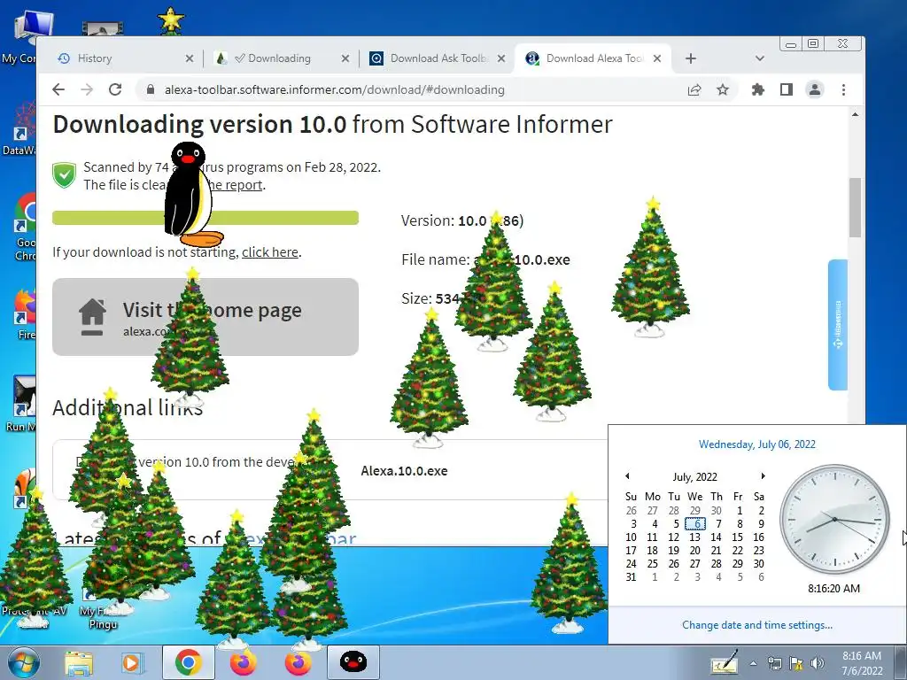Click the Chrome taskbar icon

coord(188,662)
